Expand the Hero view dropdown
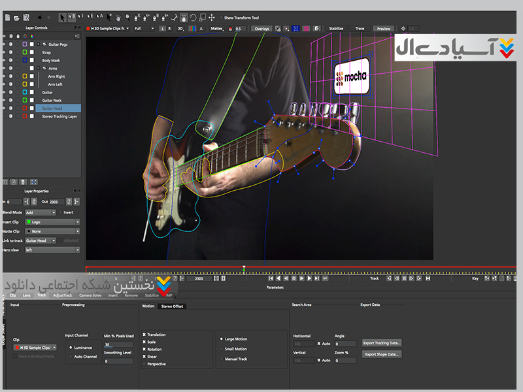This screenshot has width=523, height=392. (x=52, y=250)
